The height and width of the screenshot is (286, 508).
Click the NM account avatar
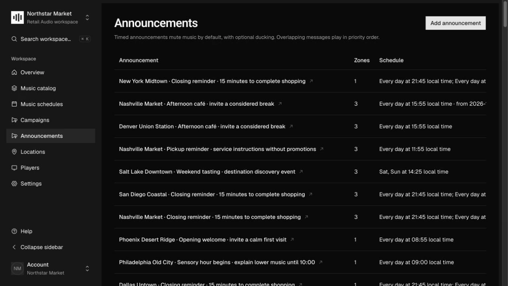tap(17, 268)
